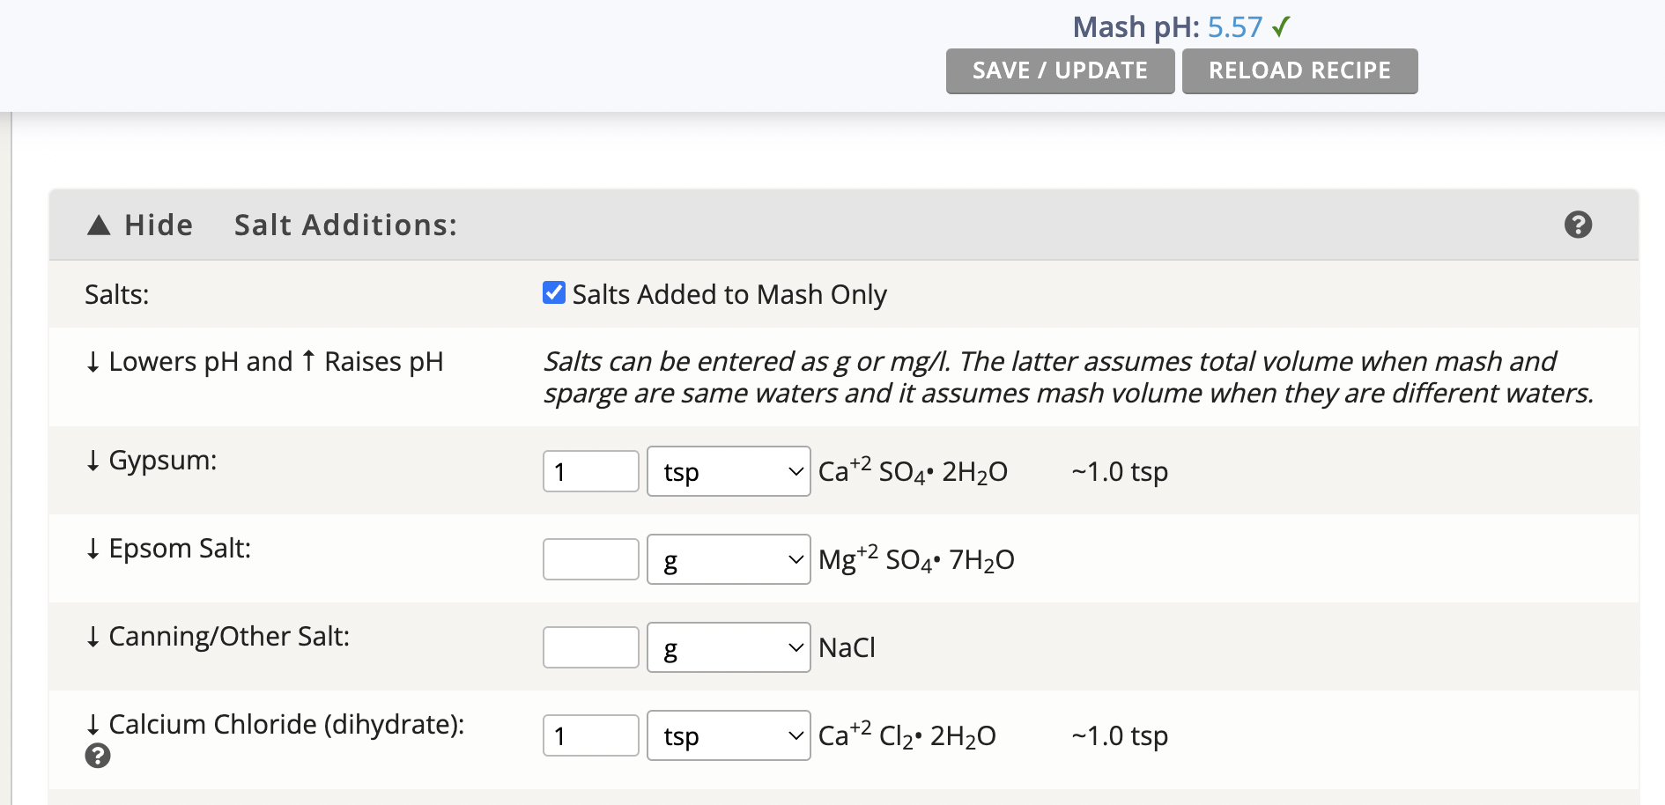The width and height of the screenshot is (1665, 805).
Task: Uncheck Salts Added to Mash Only
Action: pos(554,292)
